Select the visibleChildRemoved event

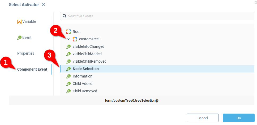click(x=89, y=61)
